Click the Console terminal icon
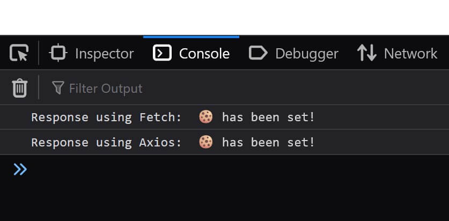 click(162, 53)
